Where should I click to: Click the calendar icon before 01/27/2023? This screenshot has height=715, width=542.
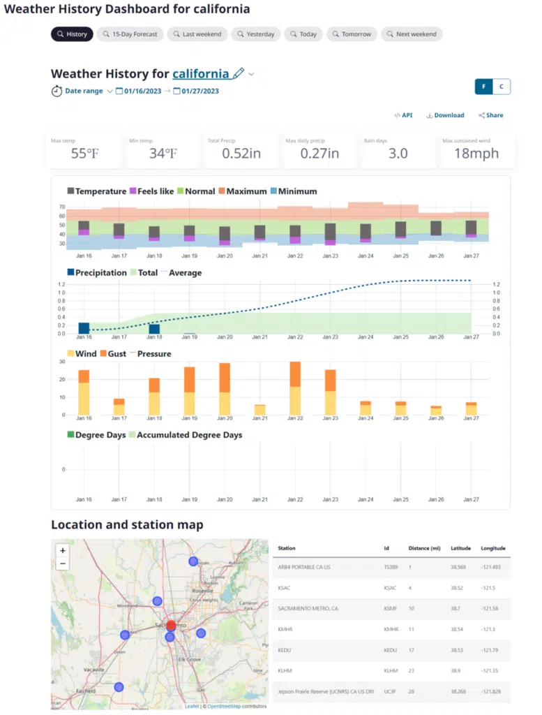point(177,91)
